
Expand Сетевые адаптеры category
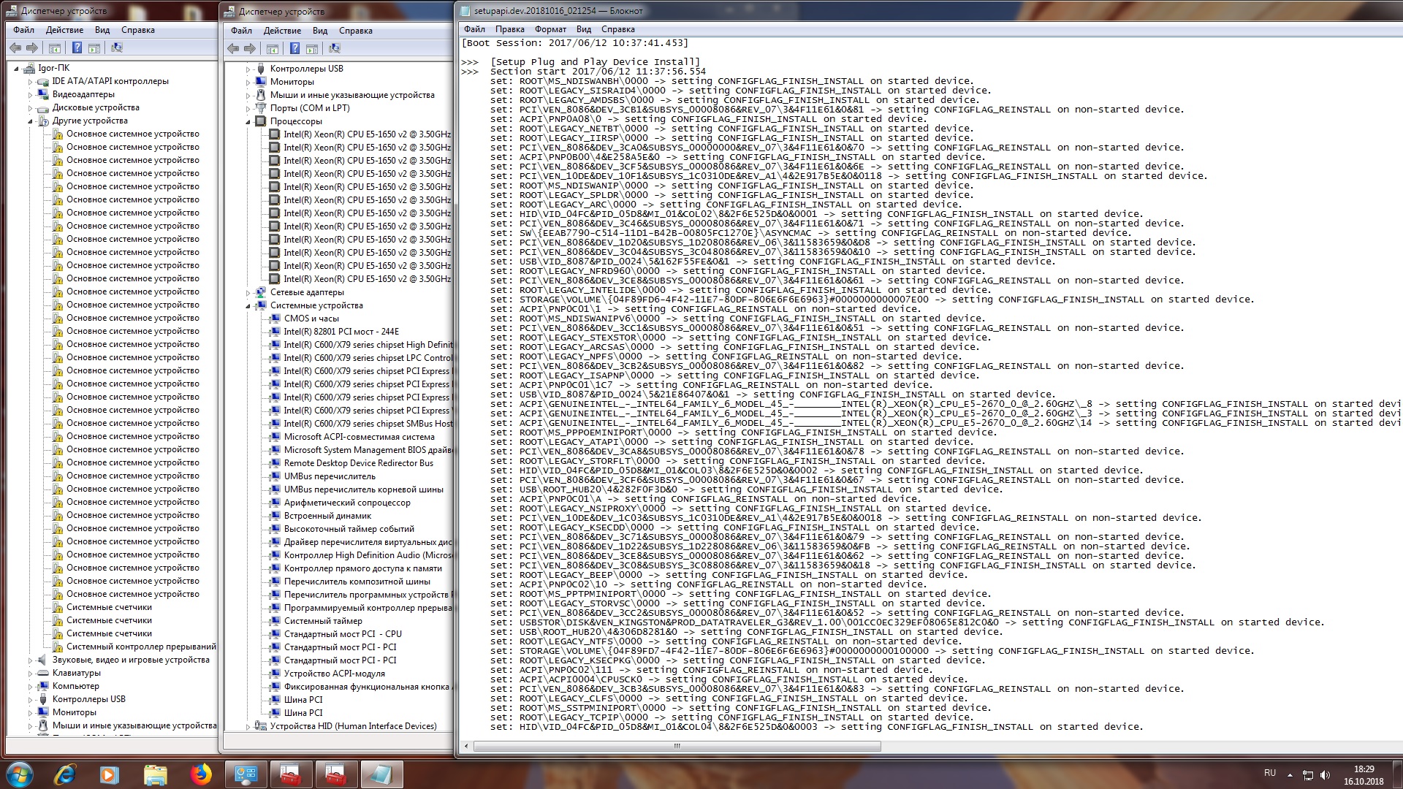pos(248,293)
